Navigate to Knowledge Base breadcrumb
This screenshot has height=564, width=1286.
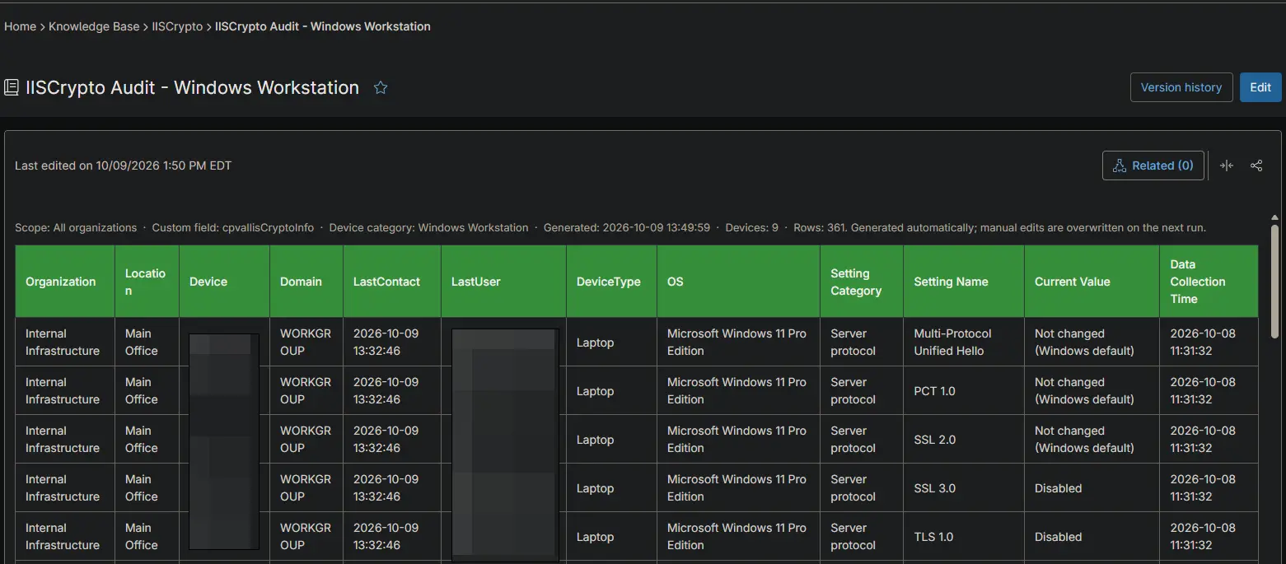tap(94, 26)
